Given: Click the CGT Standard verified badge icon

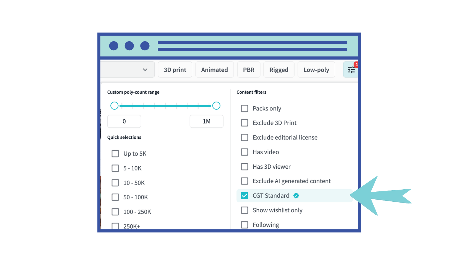Looking at the screenshot, I should pyautogui.click(x=296, y=196).
